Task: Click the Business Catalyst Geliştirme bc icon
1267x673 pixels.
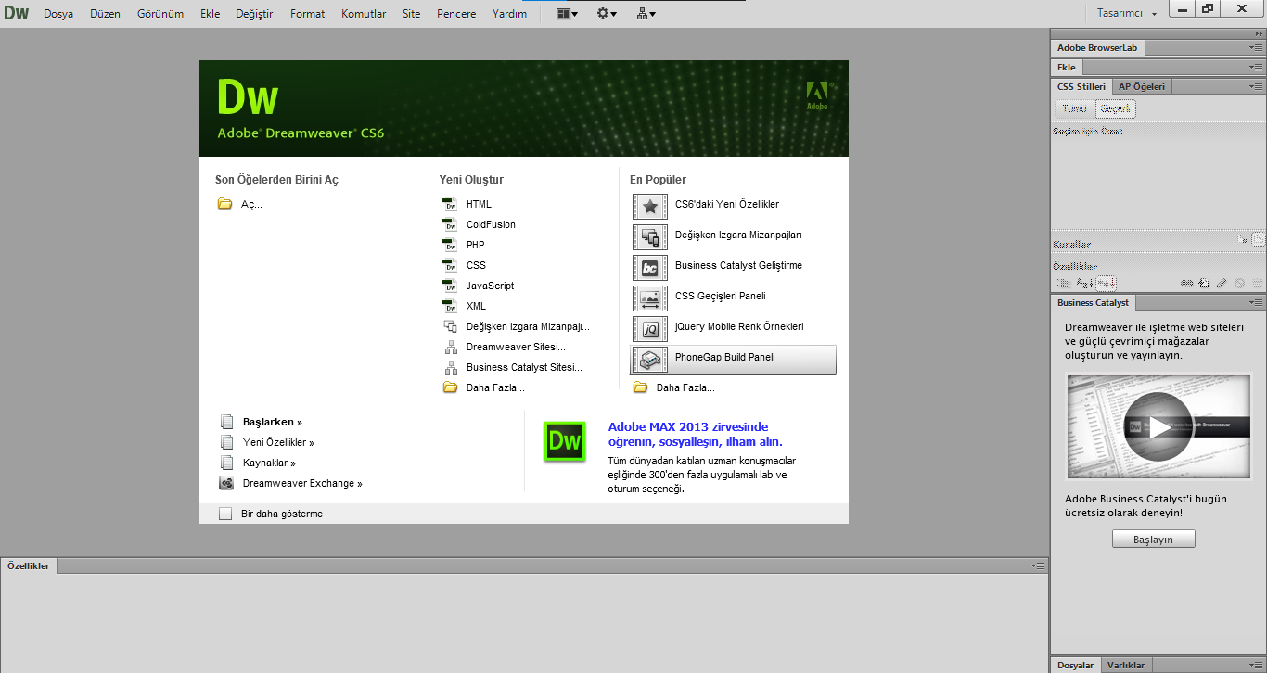Action: click(650, 267)
